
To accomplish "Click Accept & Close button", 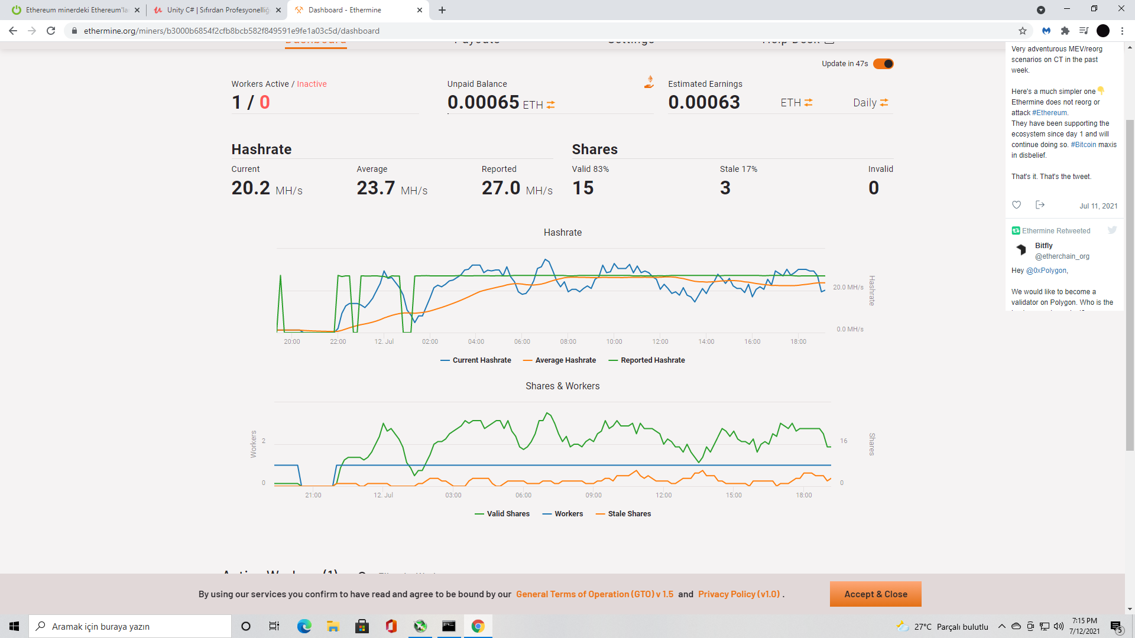I will point(875,594).
